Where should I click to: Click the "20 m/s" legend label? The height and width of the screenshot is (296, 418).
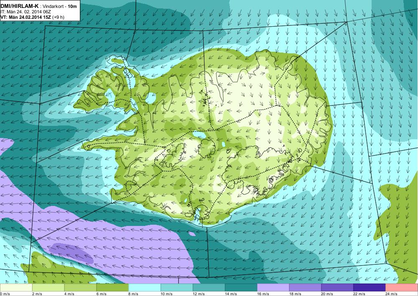(327, 294)
